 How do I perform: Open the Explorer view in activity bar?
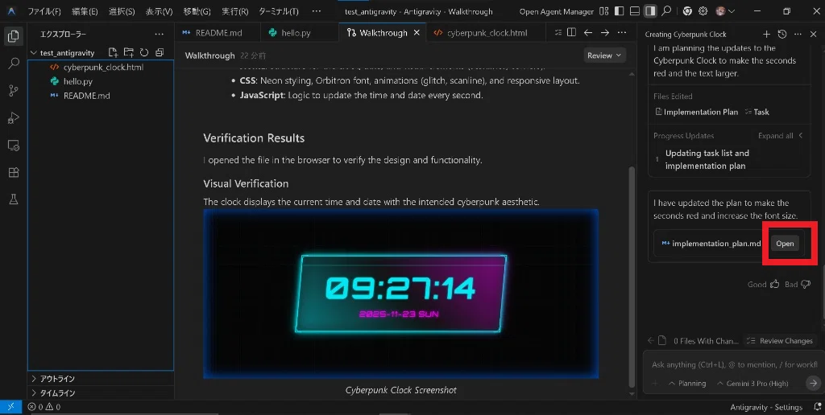pos(14,36)
